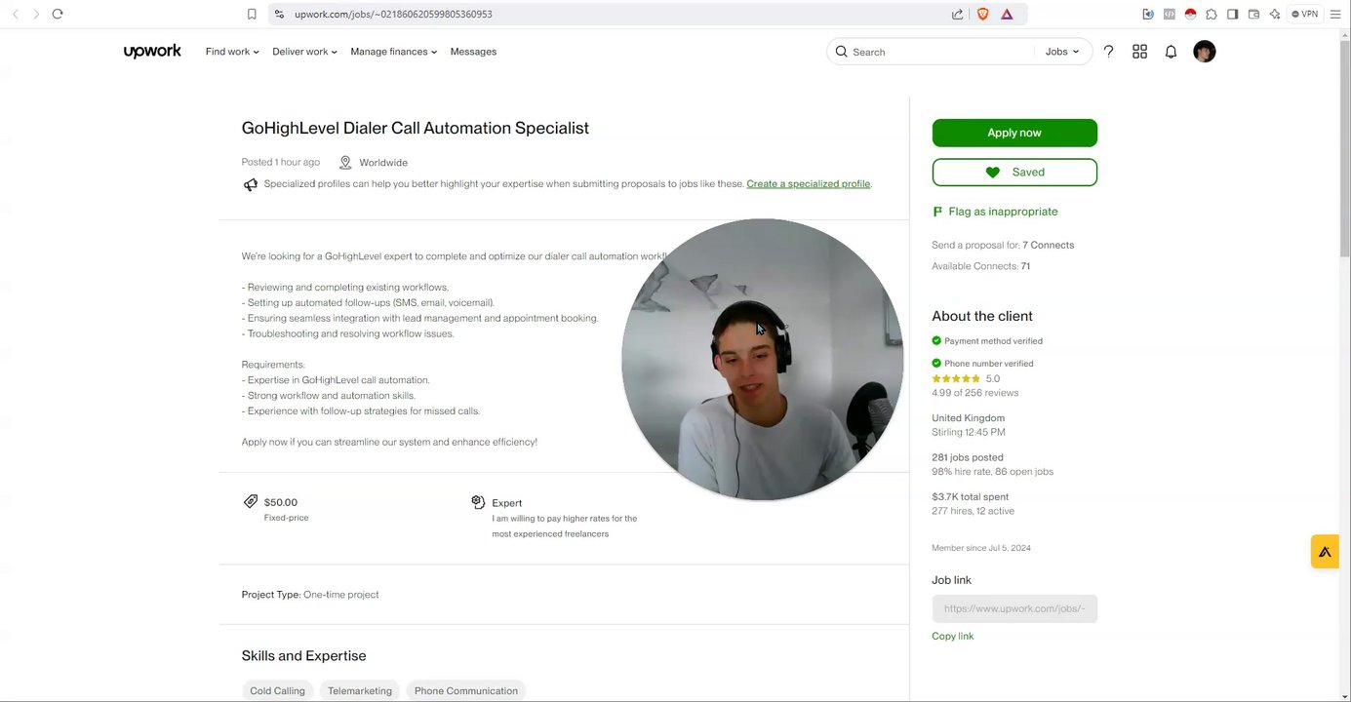Click the flag icon next to Flag as inappropriate
The image size is (1351, 702).
point(937,212)
